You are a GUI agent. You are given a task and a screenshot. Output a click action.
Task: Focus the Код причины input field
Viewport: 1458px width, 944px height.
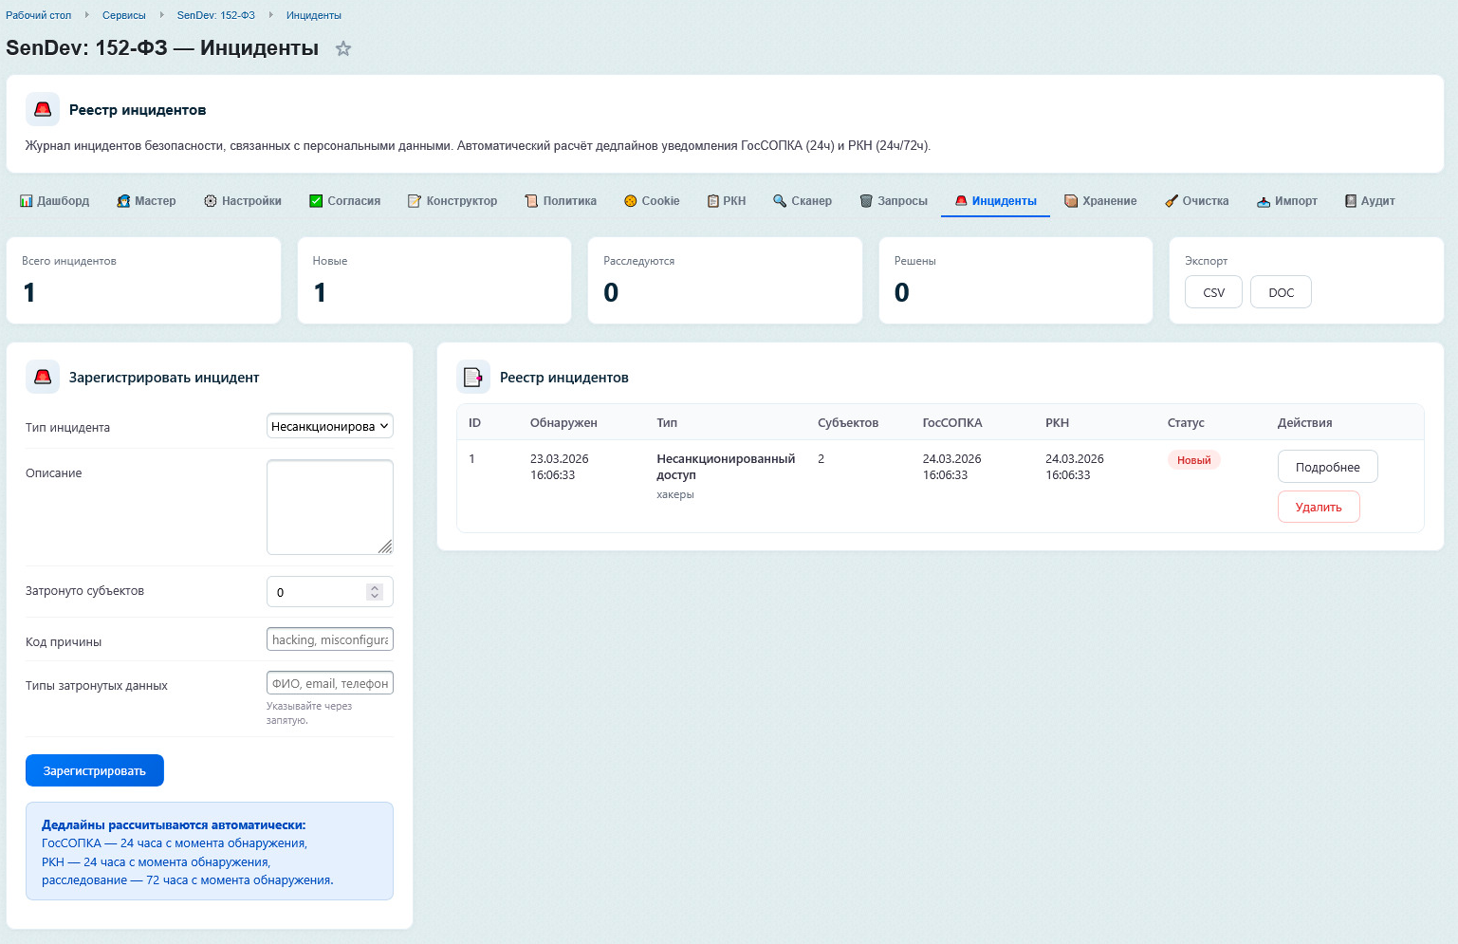coord(329,640)
